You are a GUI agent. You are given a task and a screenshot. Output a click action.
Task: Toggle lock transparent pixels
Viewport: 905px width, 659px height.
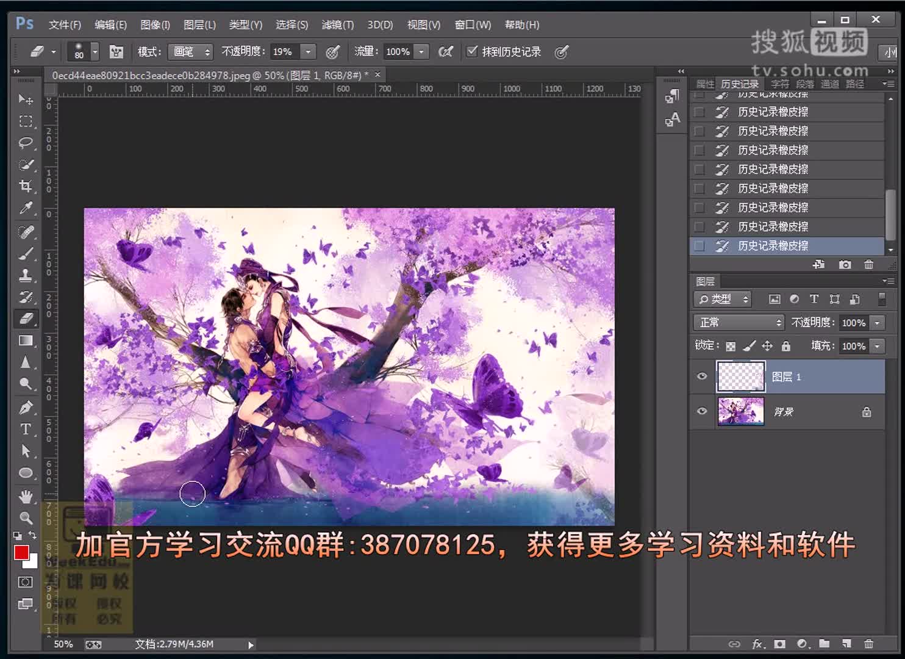click(x=731, y=346)
